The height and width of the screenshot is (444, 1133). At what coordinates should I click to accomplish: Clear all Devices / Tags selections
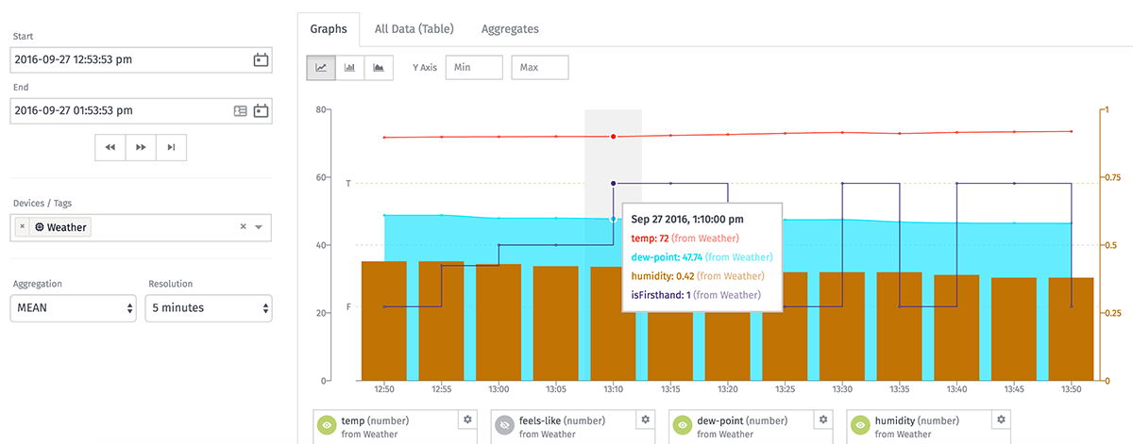tap(243, 227)
